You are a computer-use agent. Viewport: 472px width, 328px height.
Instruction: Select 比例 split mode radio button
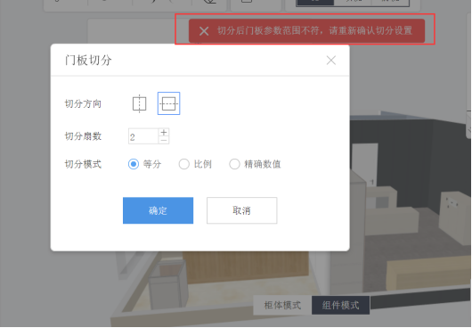tap(184, 164)
